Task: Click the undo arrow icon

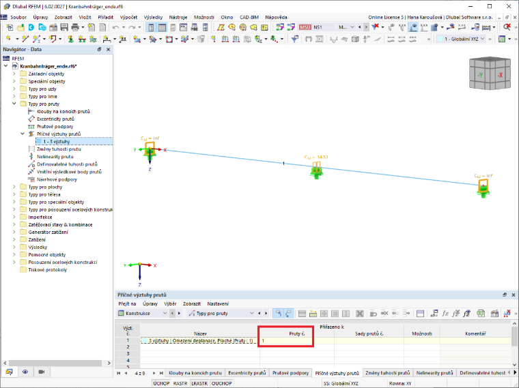Action: [x=115, y=27]
